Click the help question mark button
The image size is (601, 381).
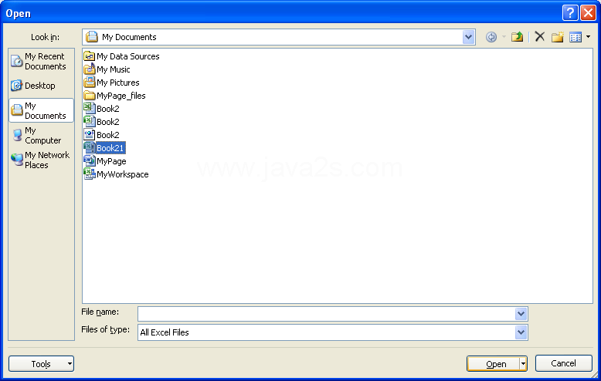coord(570,13)
